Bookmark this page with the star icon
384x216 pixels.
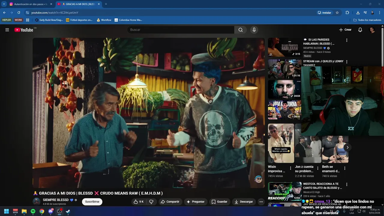[x=337, y=13]
